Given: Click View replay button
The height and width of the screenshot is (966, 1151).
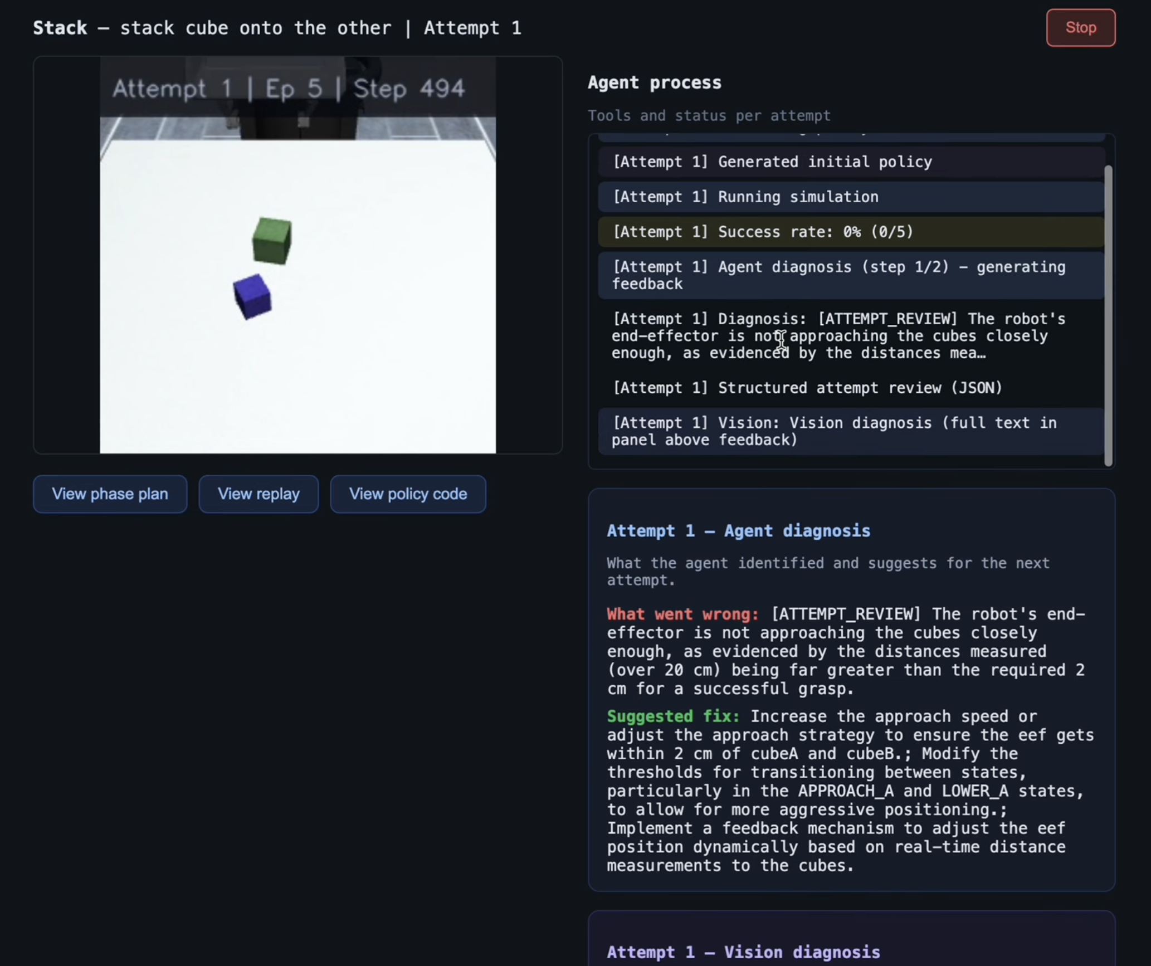Looking at the screenshot, I should pos(259,494).
